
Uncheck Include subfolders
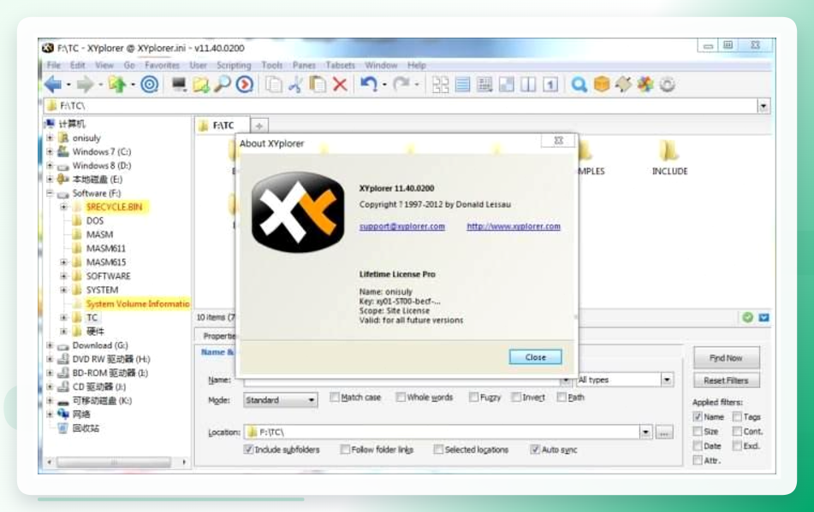click(248, 450)
